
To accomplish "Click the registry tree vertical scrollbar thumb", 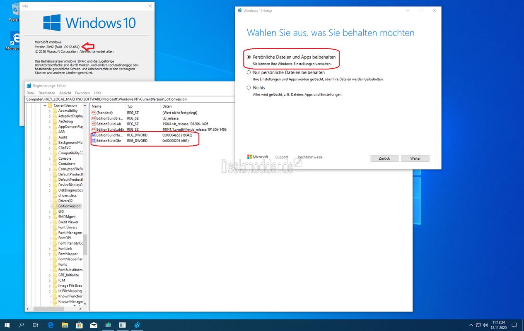I will click(85, 245).
